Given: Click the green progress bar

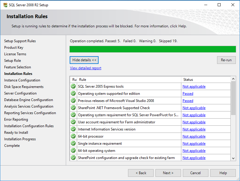Looking at the screenshot, I should (152, 49).
